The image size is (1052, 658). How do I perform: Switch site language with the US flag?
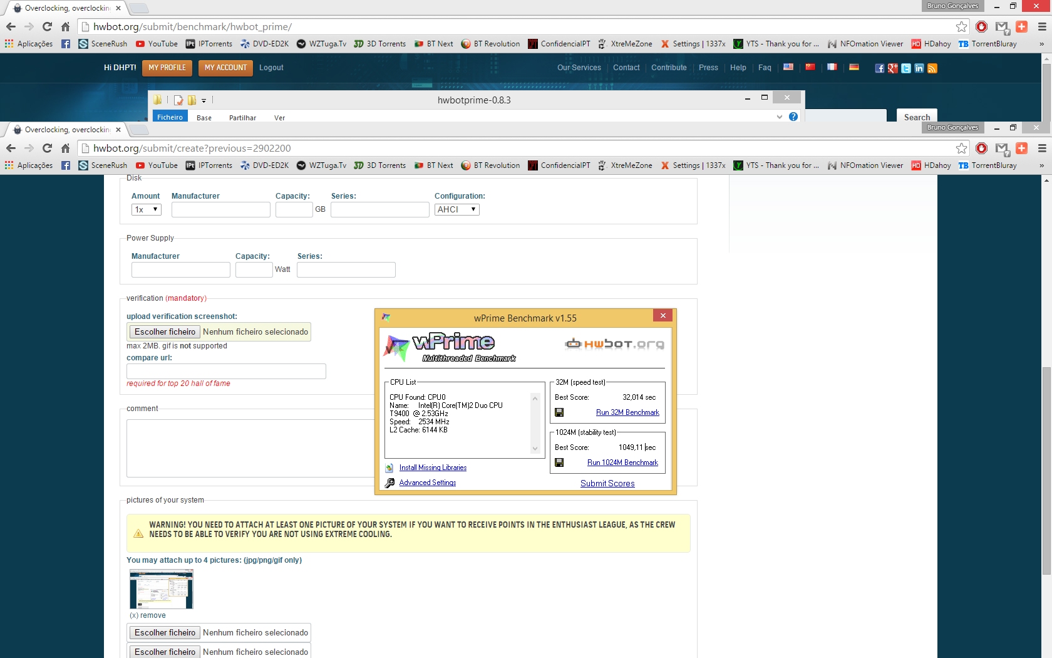pyautogui.click(x=788, y=66)
